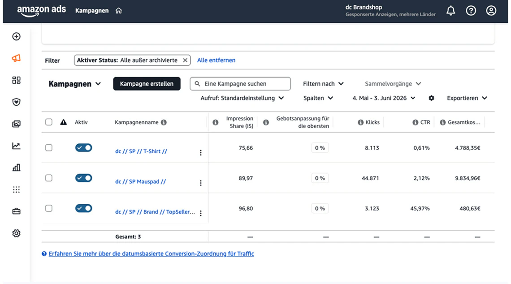
Task: Click the Klicks value 44.871
Action: (x=370, y=178)
